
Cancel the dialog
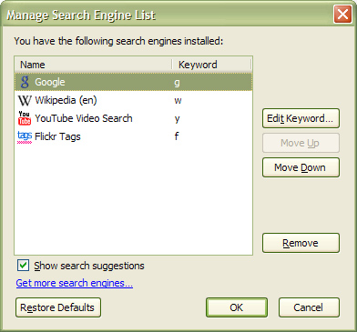[309, 307]
